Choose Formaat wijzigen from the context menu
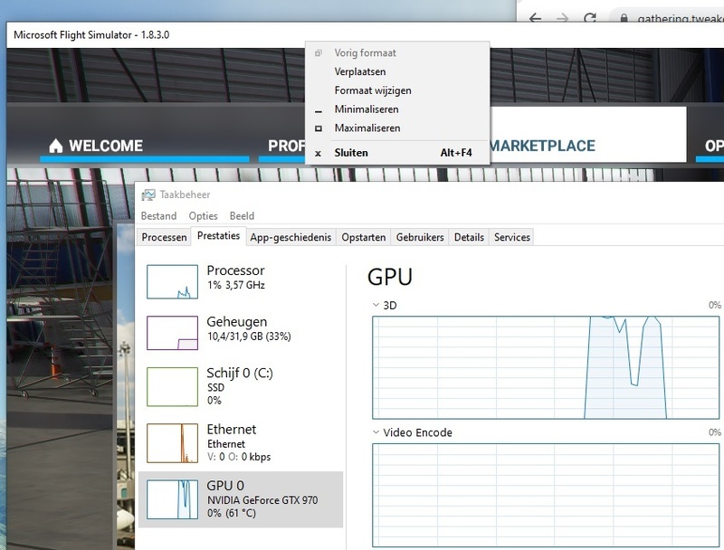 397,90
